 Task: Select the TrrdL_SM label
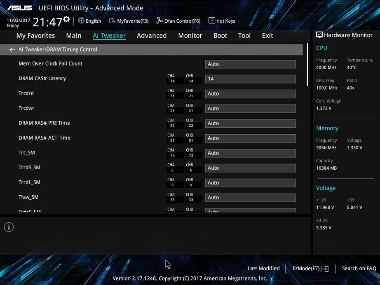click(29, 182)
